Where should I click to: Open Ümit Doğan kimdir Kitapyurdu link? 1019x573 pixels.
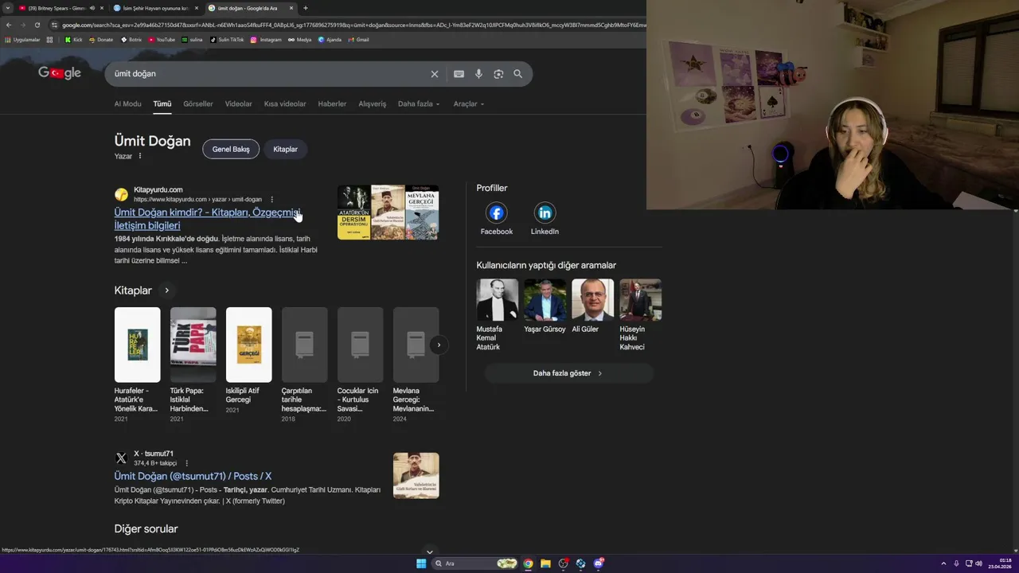tap(207, 219)
